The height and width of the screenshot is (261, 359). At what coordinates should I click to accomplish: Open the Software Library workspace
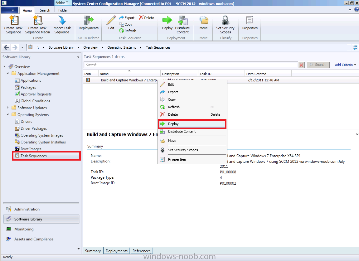pos(41,219)
